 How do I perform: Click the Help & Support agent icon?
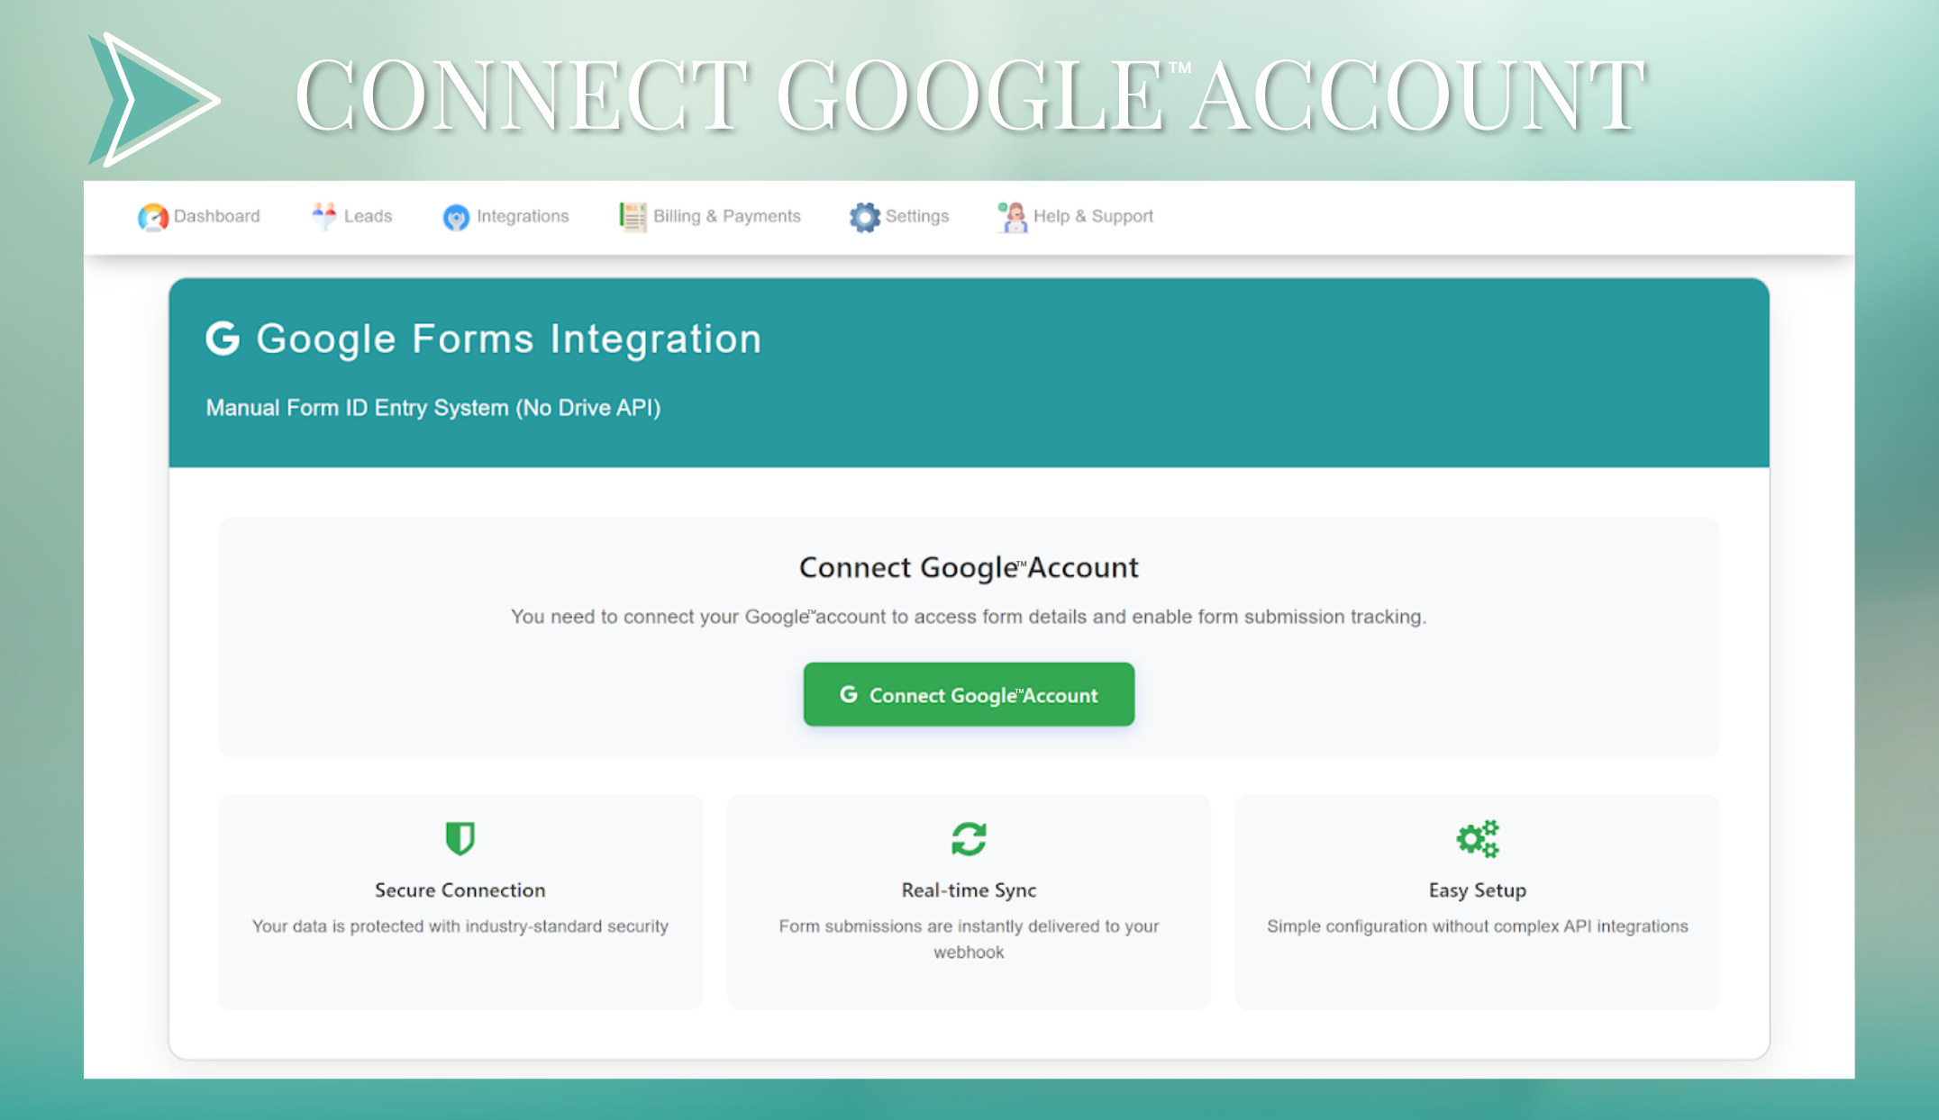pyautogui.click(x=1013, y=217)
